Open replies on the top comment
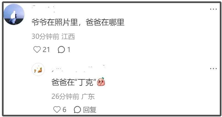Image resolution: width=222 pixels, height=117 pixels. (61, 50)
